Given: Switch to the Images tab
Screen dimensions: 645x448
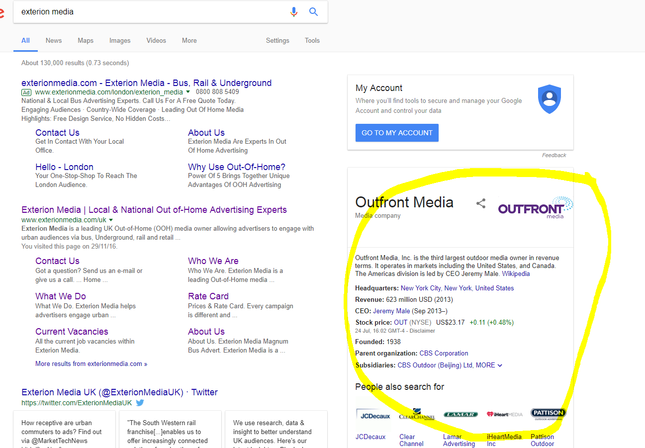Looking at the screenshot, I should [x=120, y=40].
